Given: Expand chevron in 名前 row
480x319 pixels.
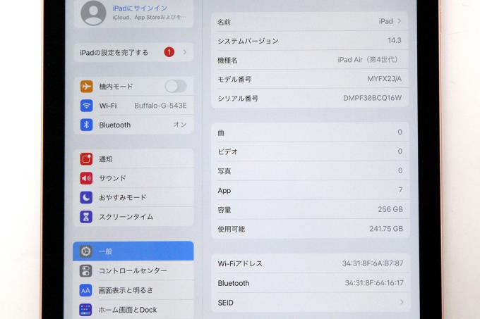Looking at the screenshot, I should pyautogui.click(x=400, y=21).
